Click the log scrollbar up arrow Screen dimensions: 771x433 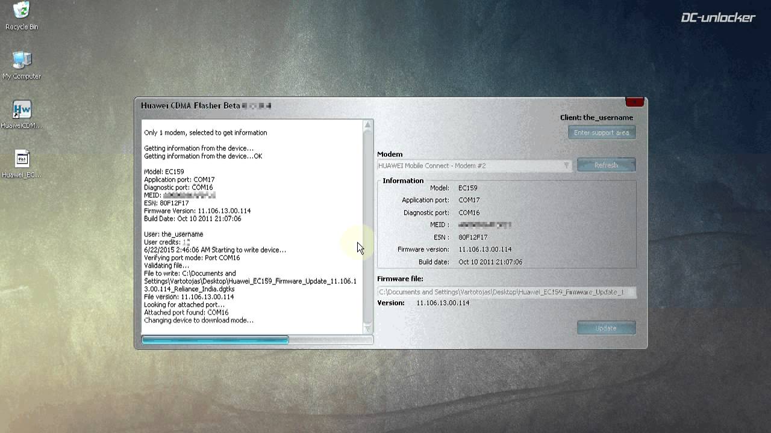coord(367,125)
